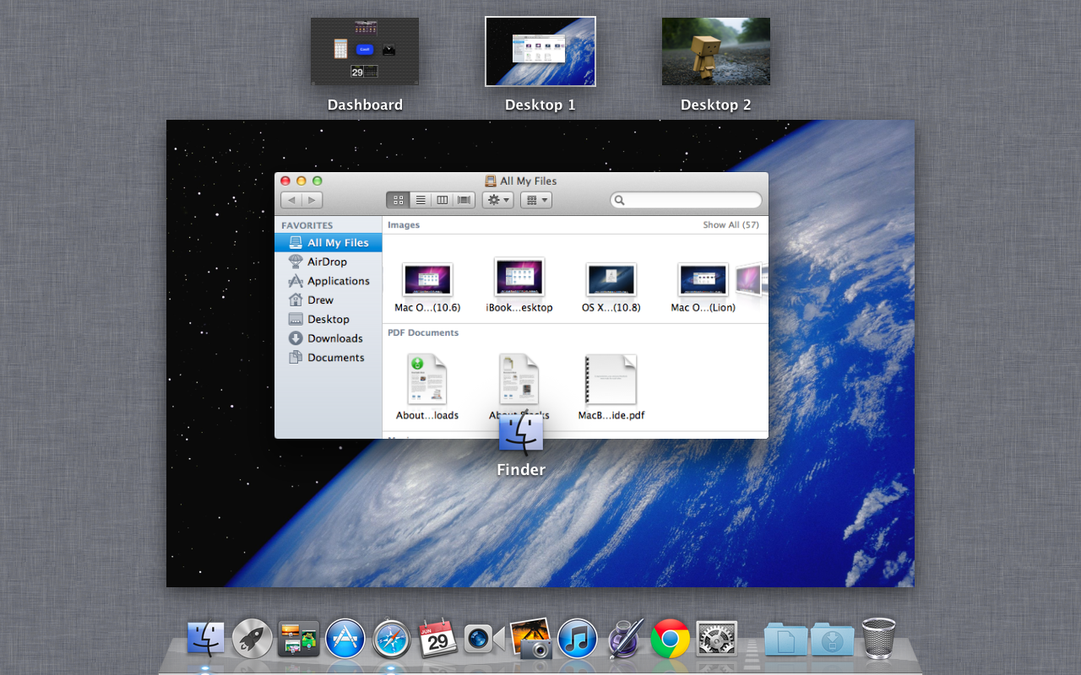Select the Desktop 1 space thumbnail
Image resolution: width=1081 pixels, height=675 pixels.
pyautogui.click(x=540, y=51)
